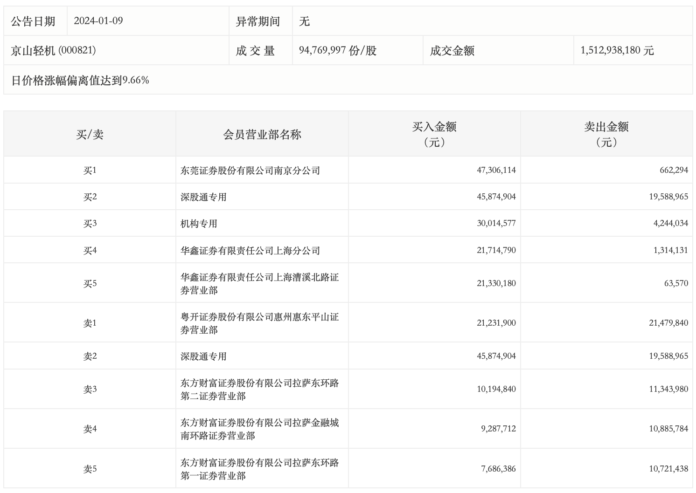Click the turnover amount 1,512,938,180 元

click(x=617, y=50)
